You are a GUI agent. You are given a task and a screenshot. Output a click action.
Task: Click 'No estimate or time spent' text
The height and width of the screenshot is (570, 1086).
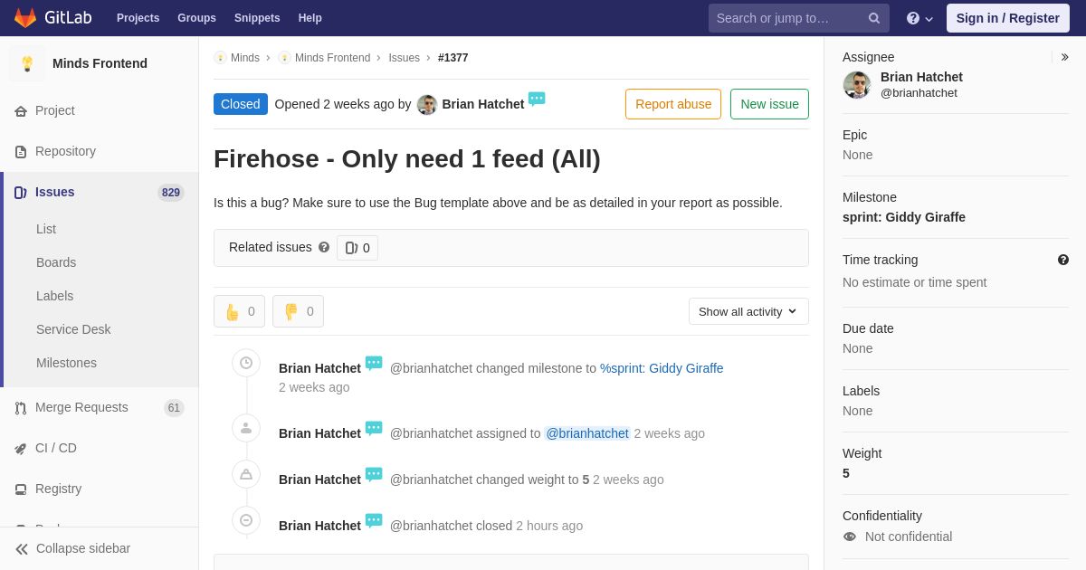(x=915, y=282)
